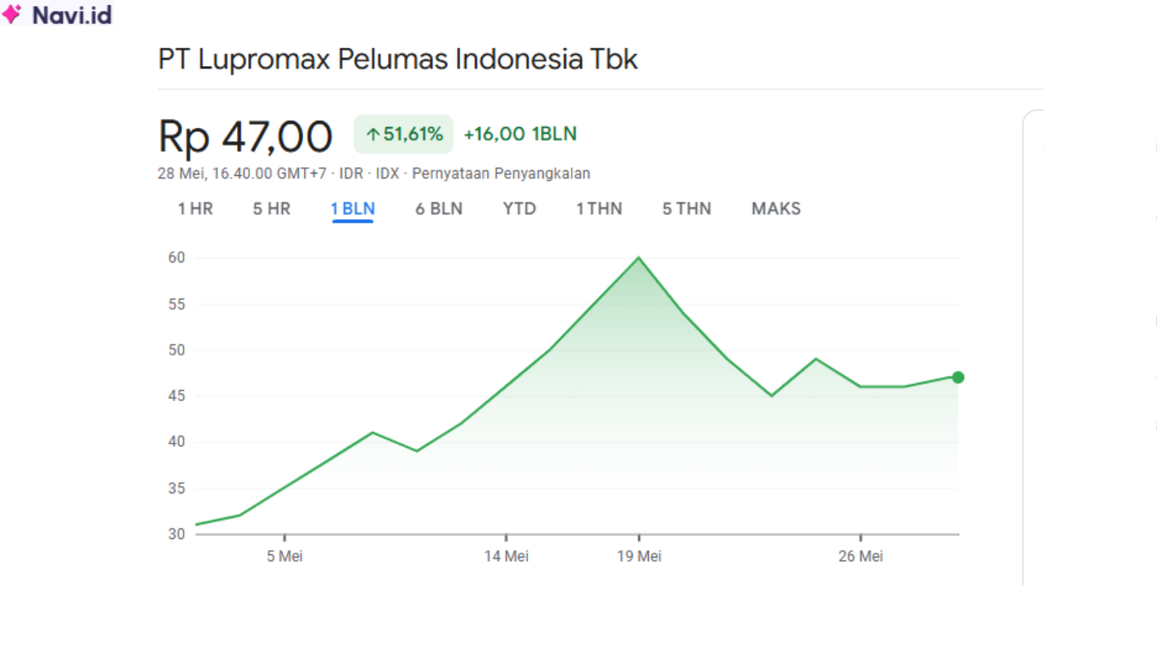Click the chart peak near 19 Mei

click(x=639, y=258)
